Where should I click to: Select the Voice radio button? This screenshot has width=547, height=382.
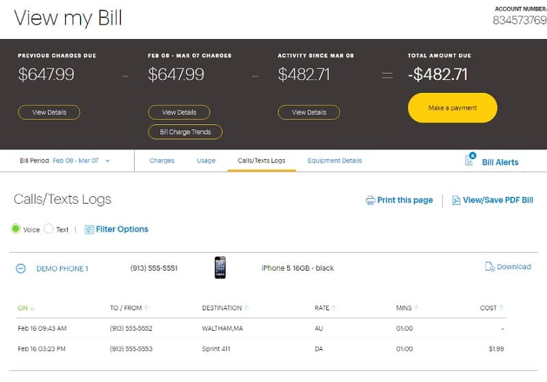click(16, 229)
